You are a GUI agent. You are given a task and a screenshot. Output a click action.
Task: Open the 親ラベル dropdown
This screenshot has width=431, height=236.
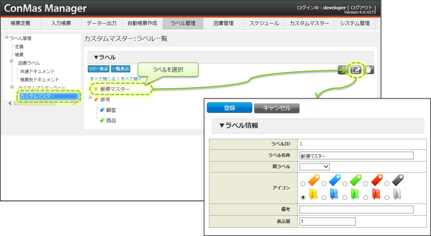click(314, 166)
